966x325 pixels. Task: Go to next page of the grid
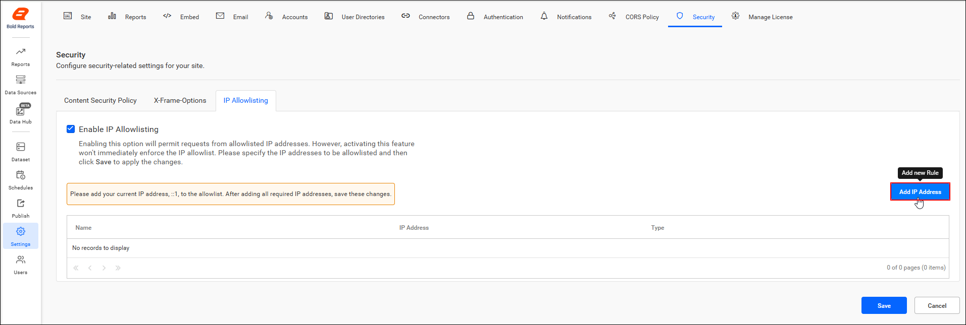click(x=104, y=268)
